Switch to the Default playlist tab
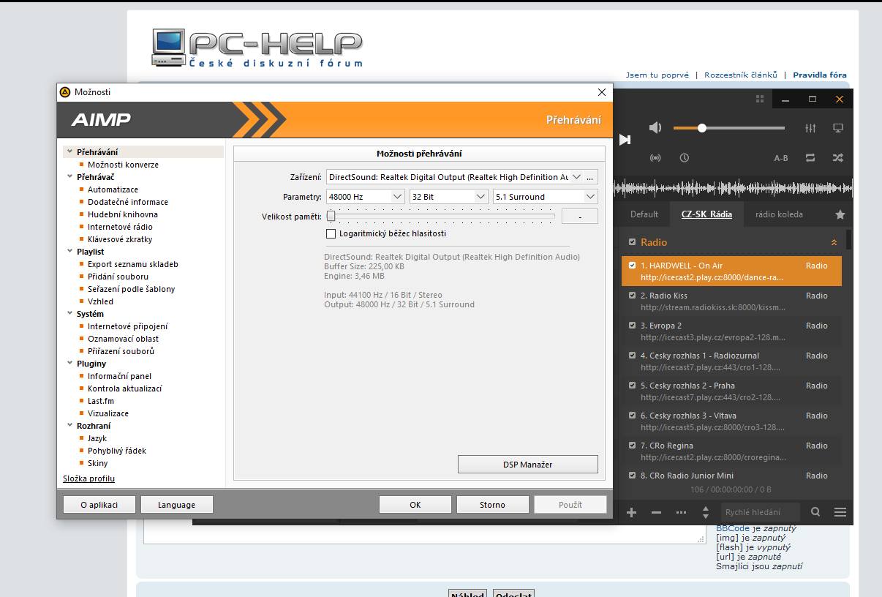 (644, 214)
